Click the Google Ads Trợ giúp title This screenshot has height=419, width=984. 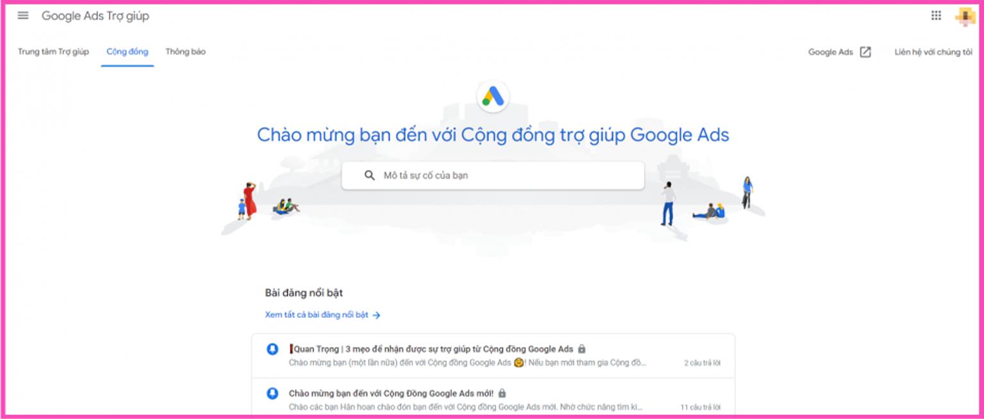click(x=95, y=16)
